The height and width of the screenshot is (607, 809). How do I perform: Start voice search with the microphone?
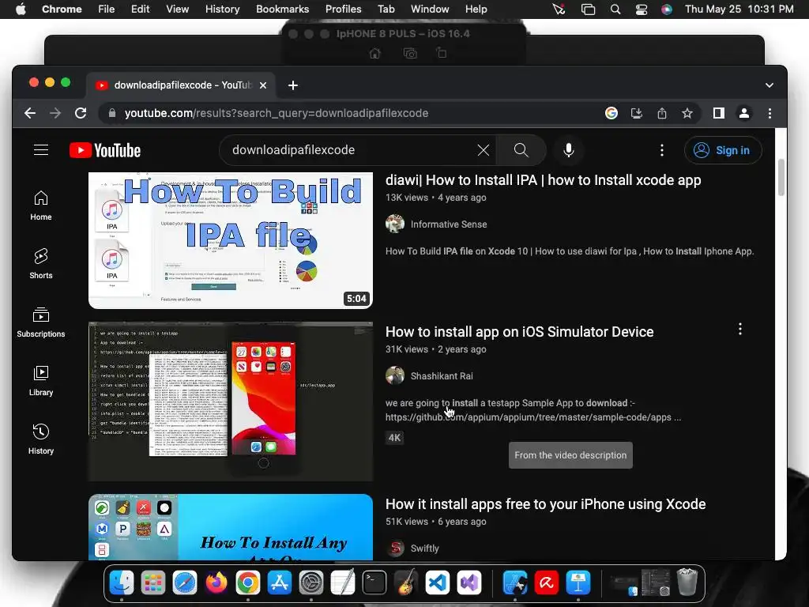tap(569, 150)
